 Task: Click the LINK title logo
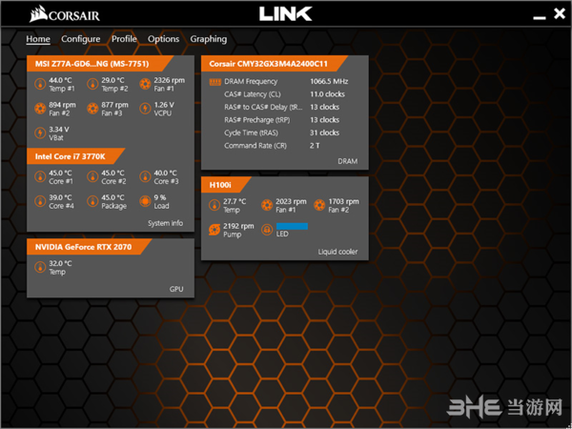[286, 14]
